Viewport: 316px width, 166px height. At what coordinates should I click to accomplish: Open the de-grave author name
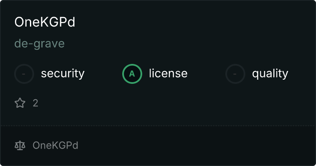click(x=39, y=44)
